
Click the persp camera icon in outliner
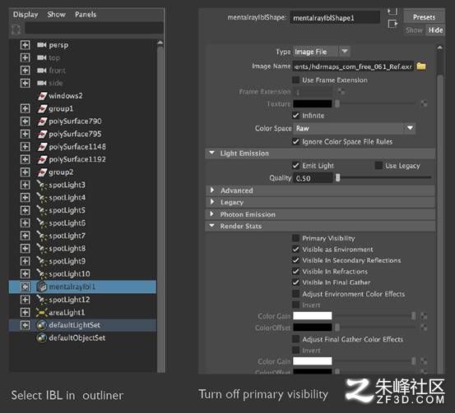(x=42, y=45)
